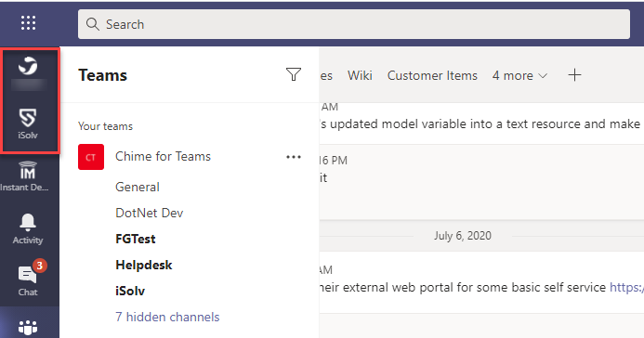Image resolution: width=644 pixels, height=338 pixels.
Task: Add a new tab with plus icon
Action: [x=574, y=75]
